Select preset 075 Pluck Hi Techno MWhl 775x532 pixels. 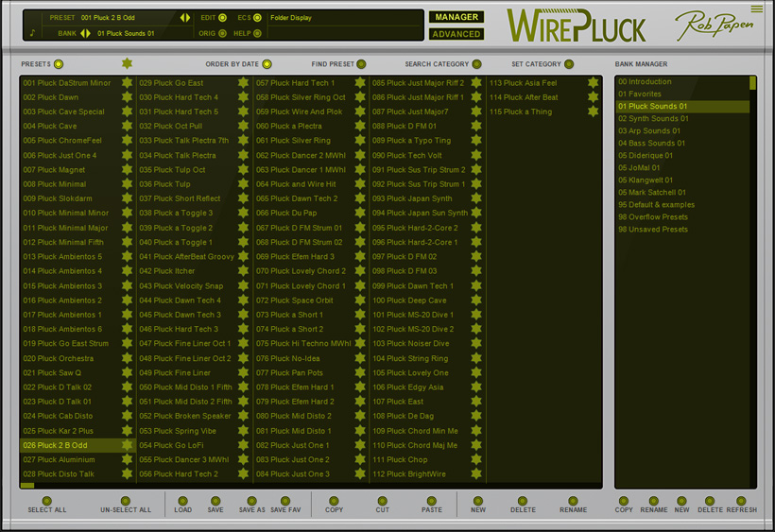(303, 343)
